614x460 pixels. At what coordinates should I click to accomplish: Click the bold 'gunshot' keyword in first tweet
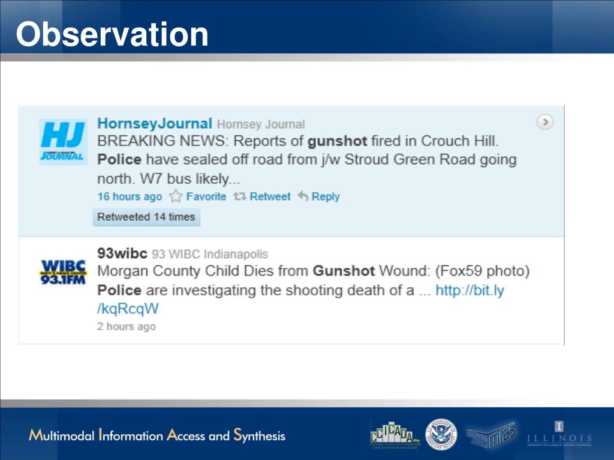(x=337, y=141)
